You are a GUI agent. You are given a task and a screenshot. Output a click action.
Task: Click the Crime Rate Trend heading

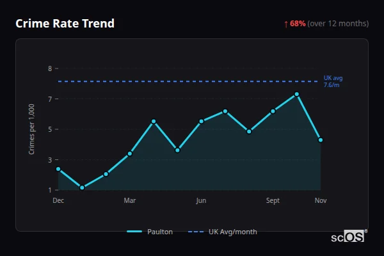point(65,24)
